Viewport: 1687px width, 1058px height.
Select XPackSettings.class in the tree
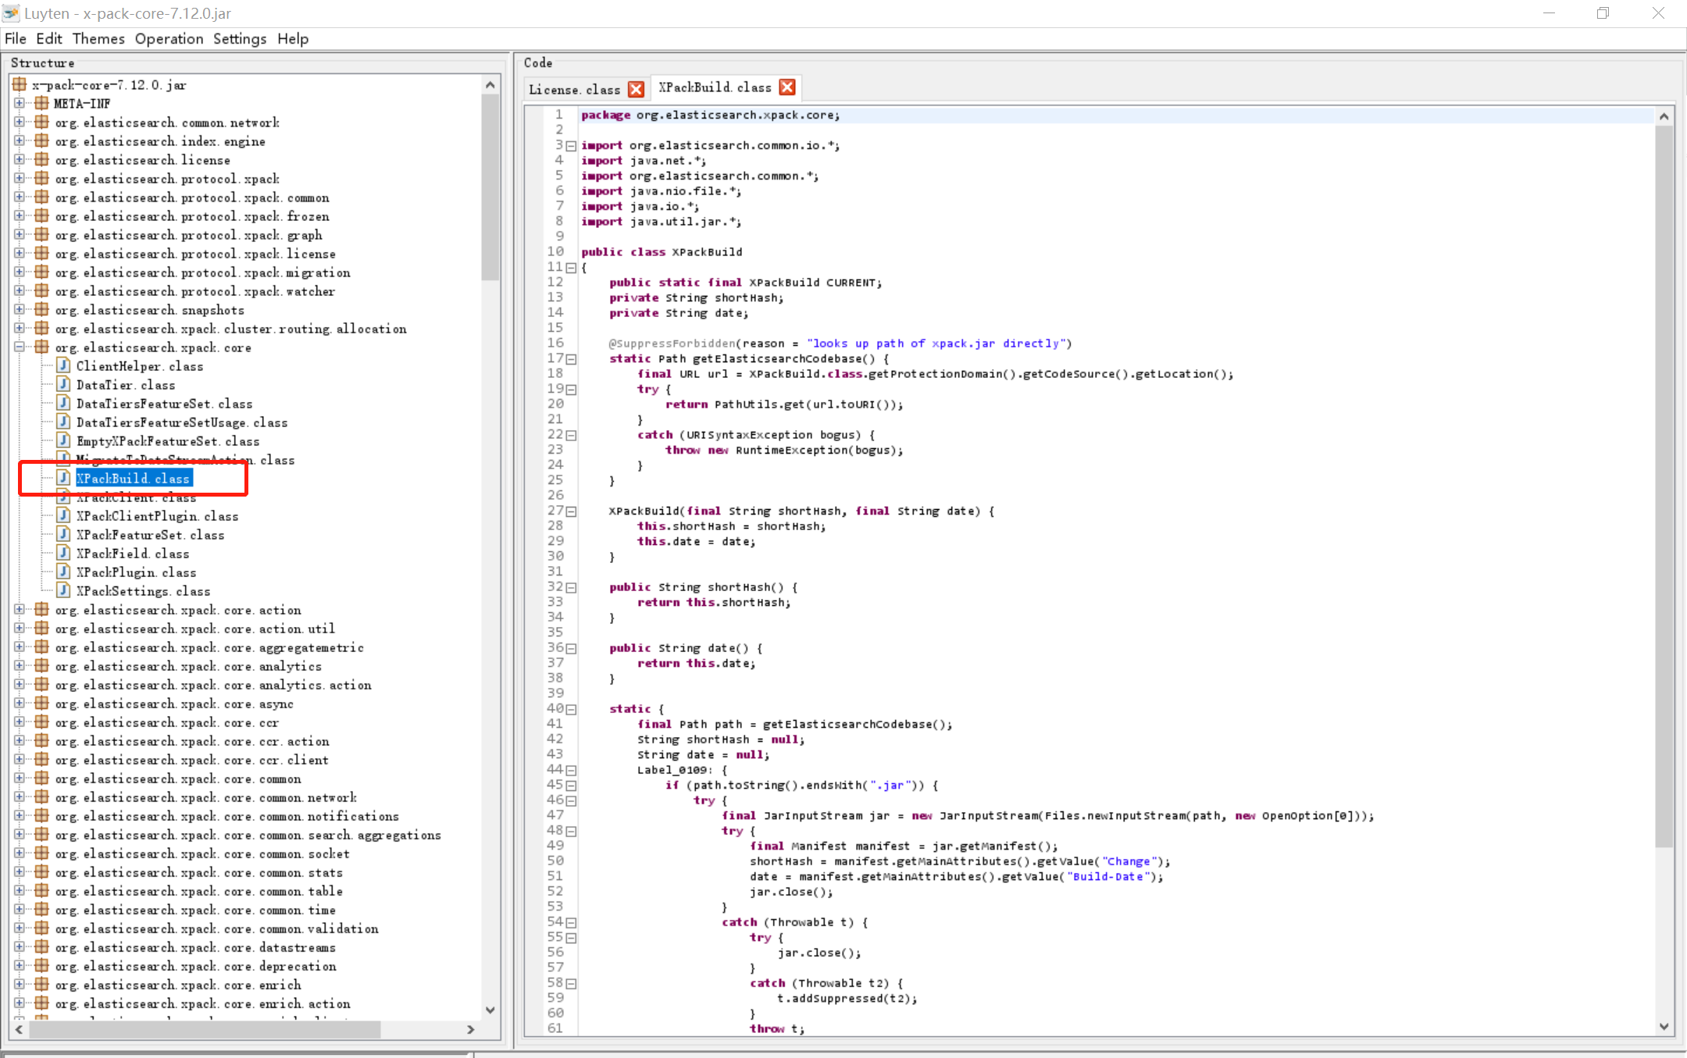click(143, 591)
